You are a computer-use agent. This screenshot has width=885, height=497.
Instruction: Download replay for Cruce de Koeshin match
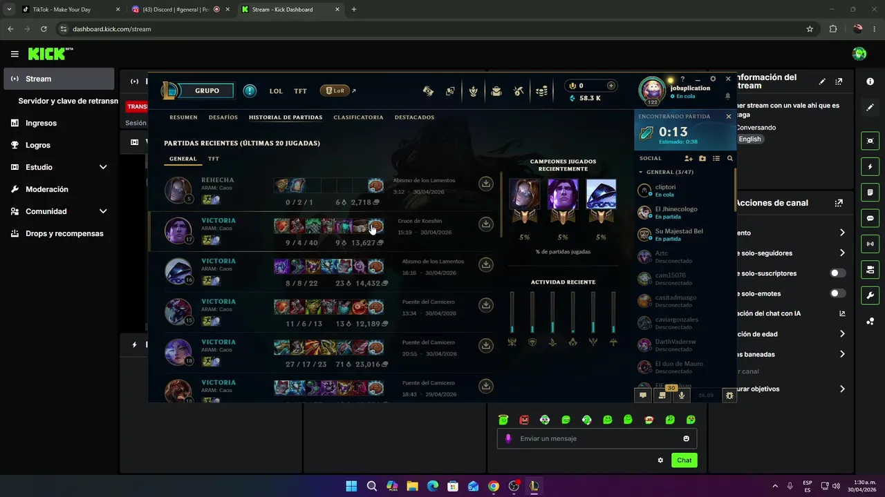486,224
